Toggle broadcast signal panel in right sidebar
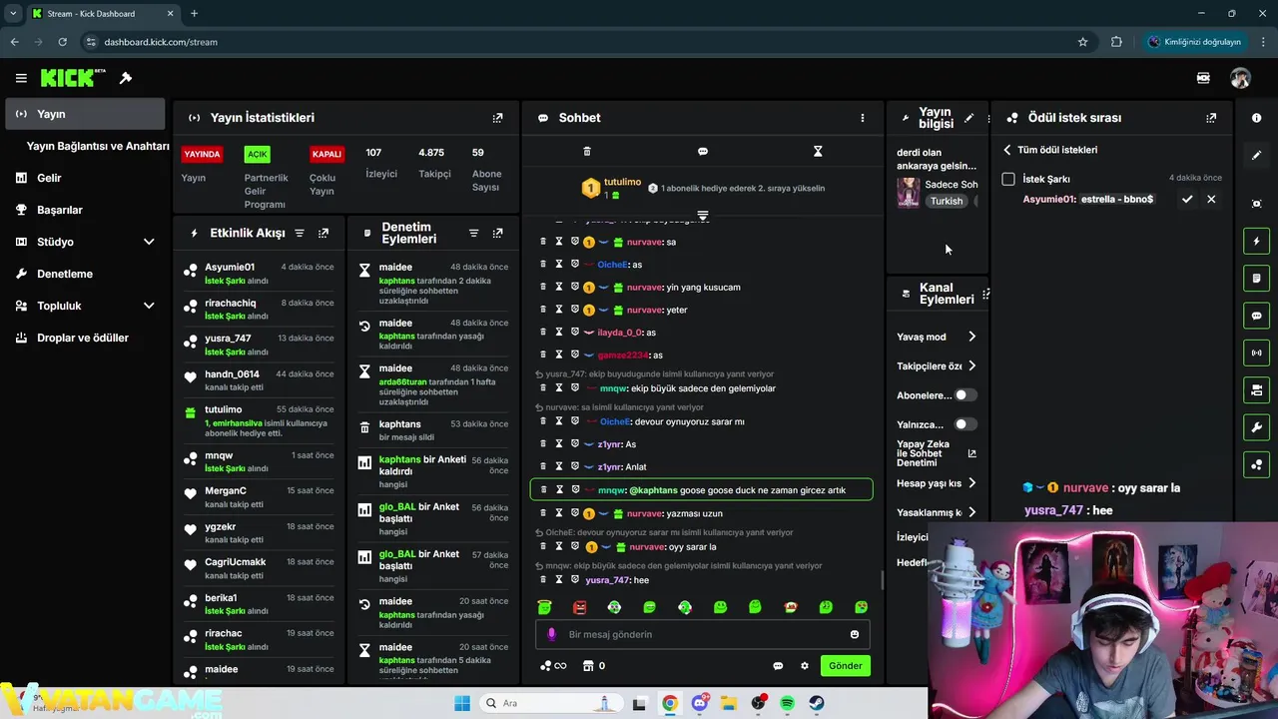The width and height of the screenshot is (1278, 719). [x=1256, y=353]
